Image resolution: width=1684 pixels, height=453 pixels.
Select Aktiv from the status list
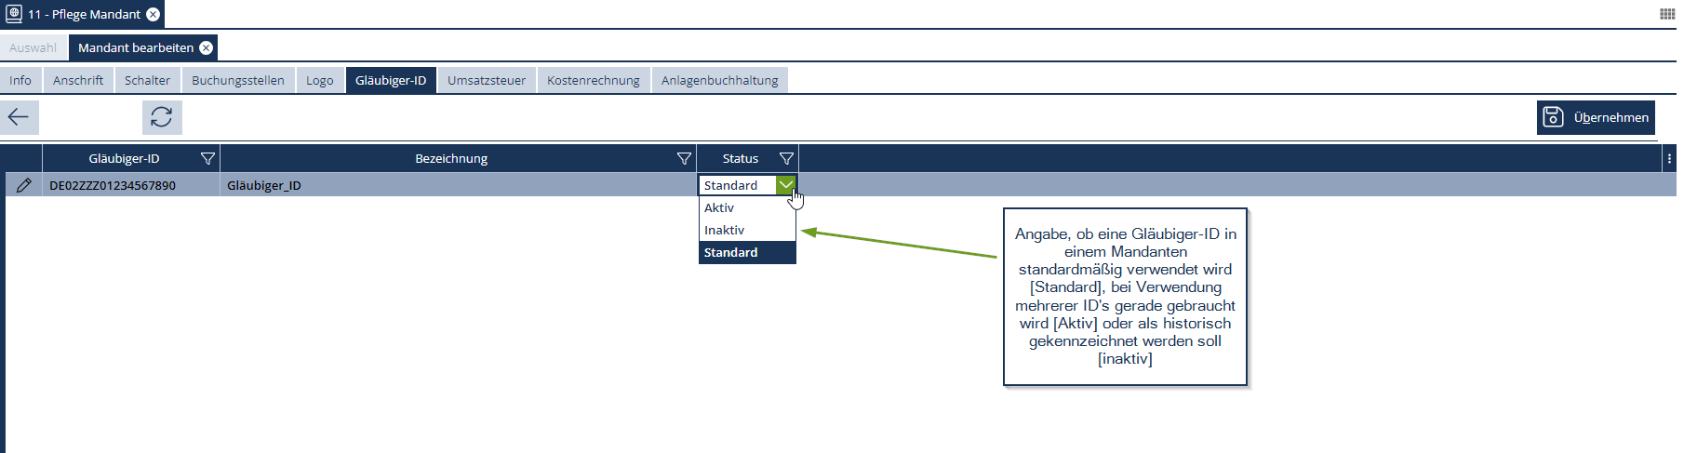719,208
